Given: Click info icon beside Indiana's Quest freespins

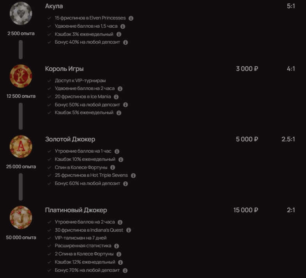Looking at the screenshot, I should tap(129, 230).
